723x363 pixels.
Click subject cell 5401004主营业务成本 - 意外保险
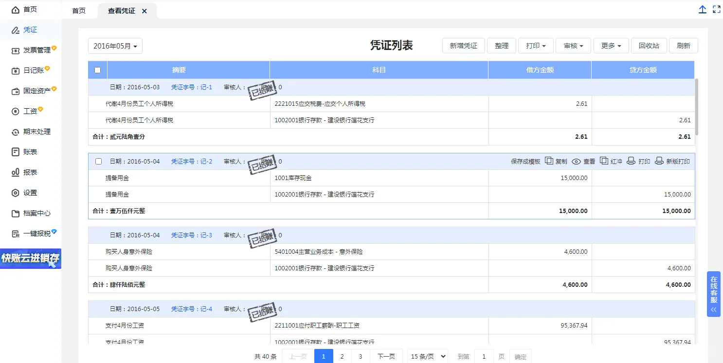point(380,251)
